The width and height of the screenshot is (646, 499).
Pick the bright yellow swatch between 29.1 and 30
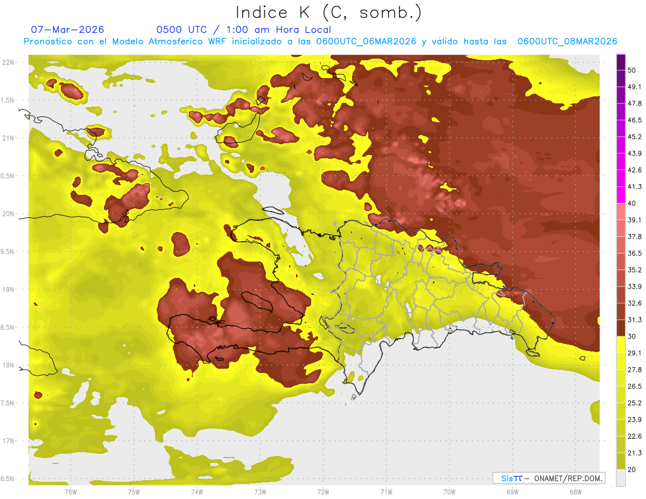pos(621,345)
